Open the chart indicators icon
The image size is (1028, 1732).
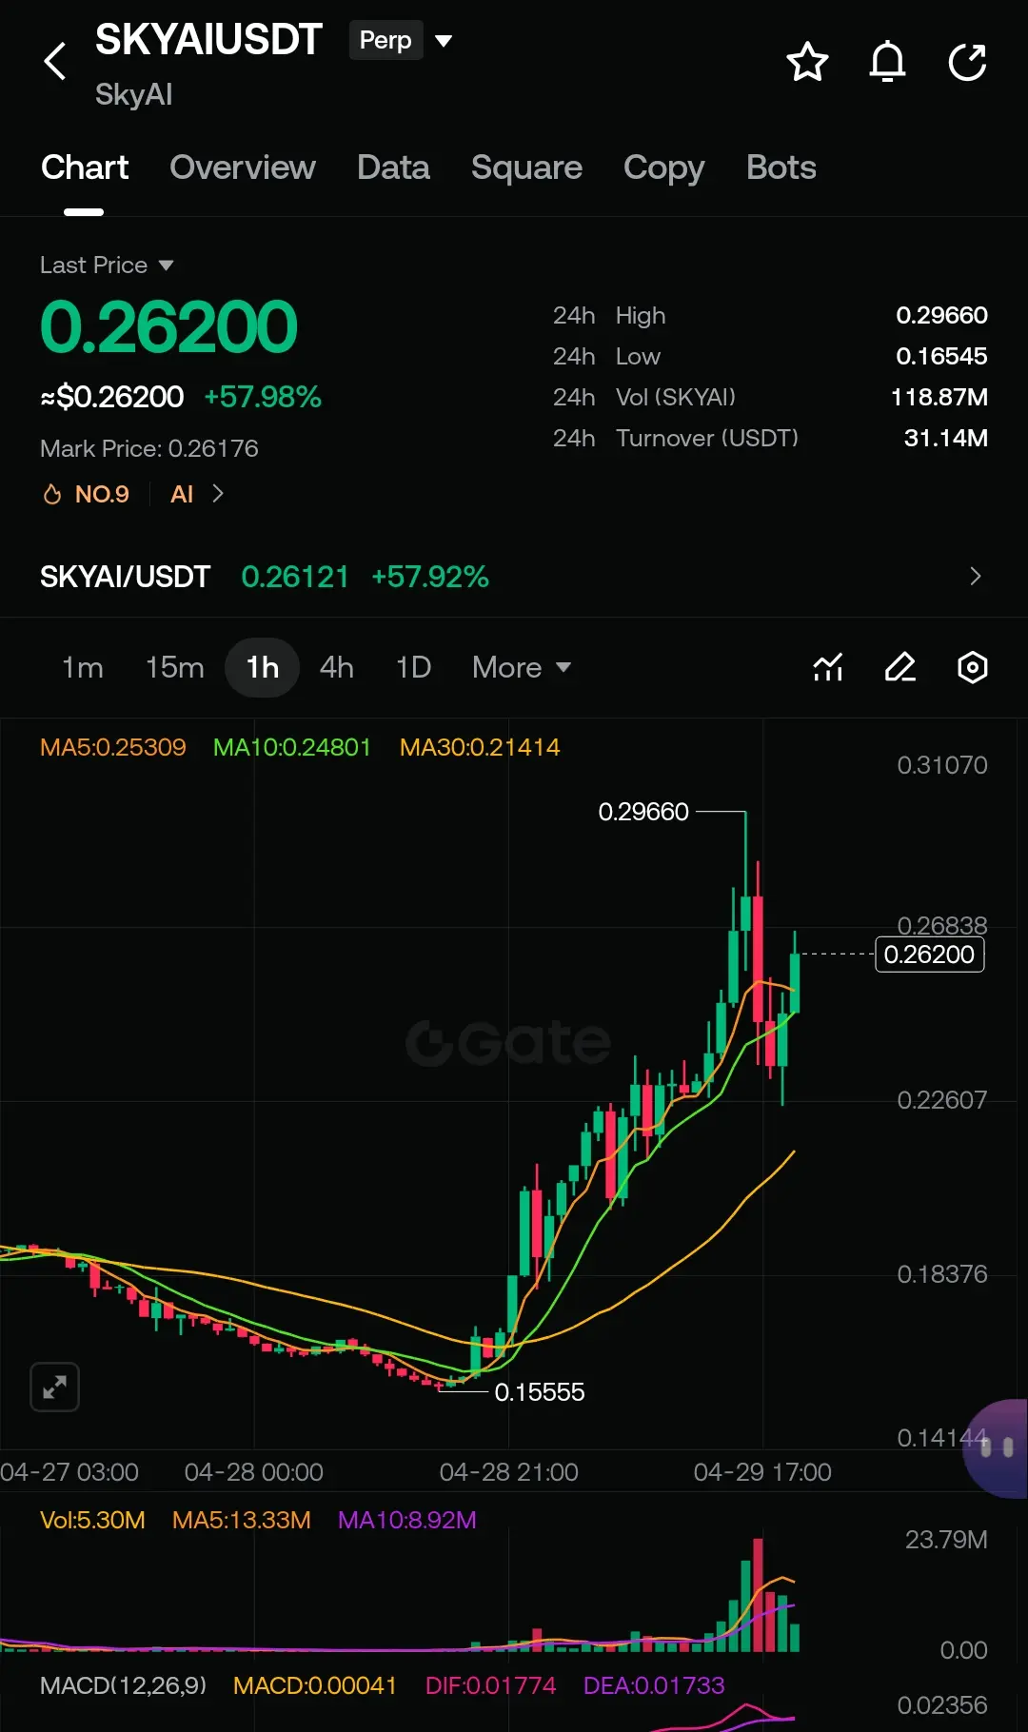(828, 667)
